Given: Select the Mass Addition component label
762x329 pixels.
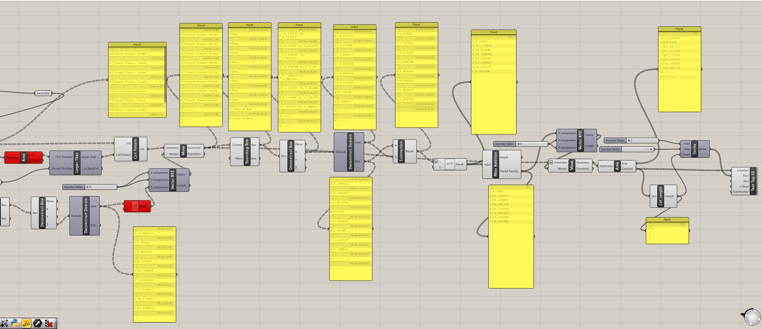Looking at the screenshot, I should coord(496,164).
